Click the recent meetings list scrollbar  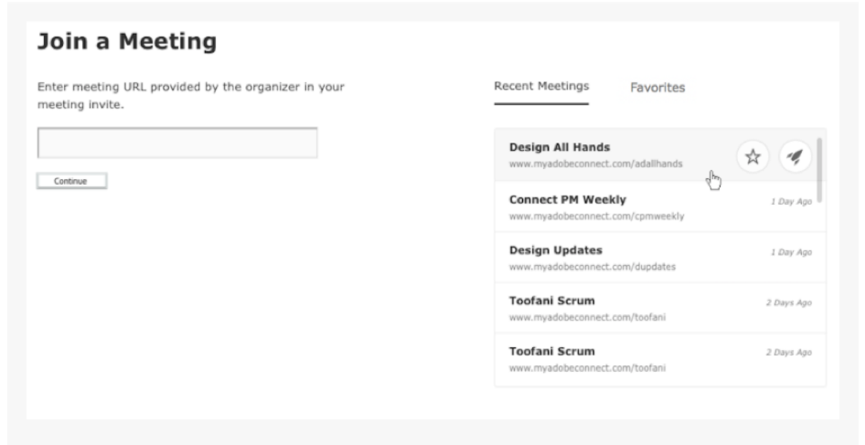point(820,170)
